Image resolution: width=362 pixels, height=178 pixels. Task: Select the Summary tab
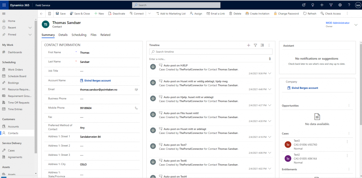pyautogui.click(x=48, y=35)
